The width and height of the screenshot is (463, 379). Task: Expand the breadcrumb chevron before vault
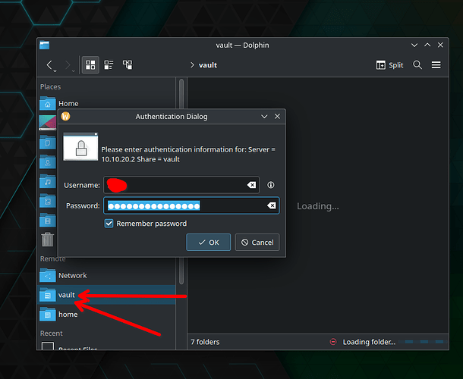[x=192, y=65]
